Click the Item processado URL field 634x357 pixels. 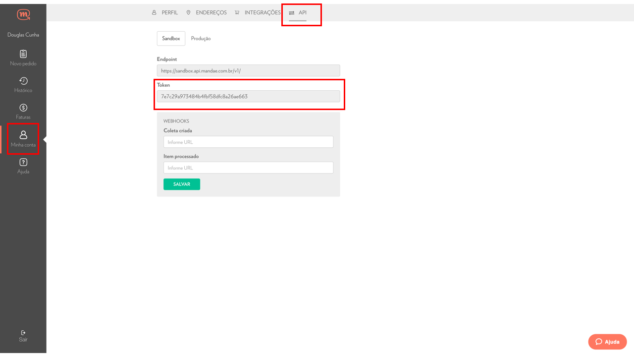[x=248, y=168]
